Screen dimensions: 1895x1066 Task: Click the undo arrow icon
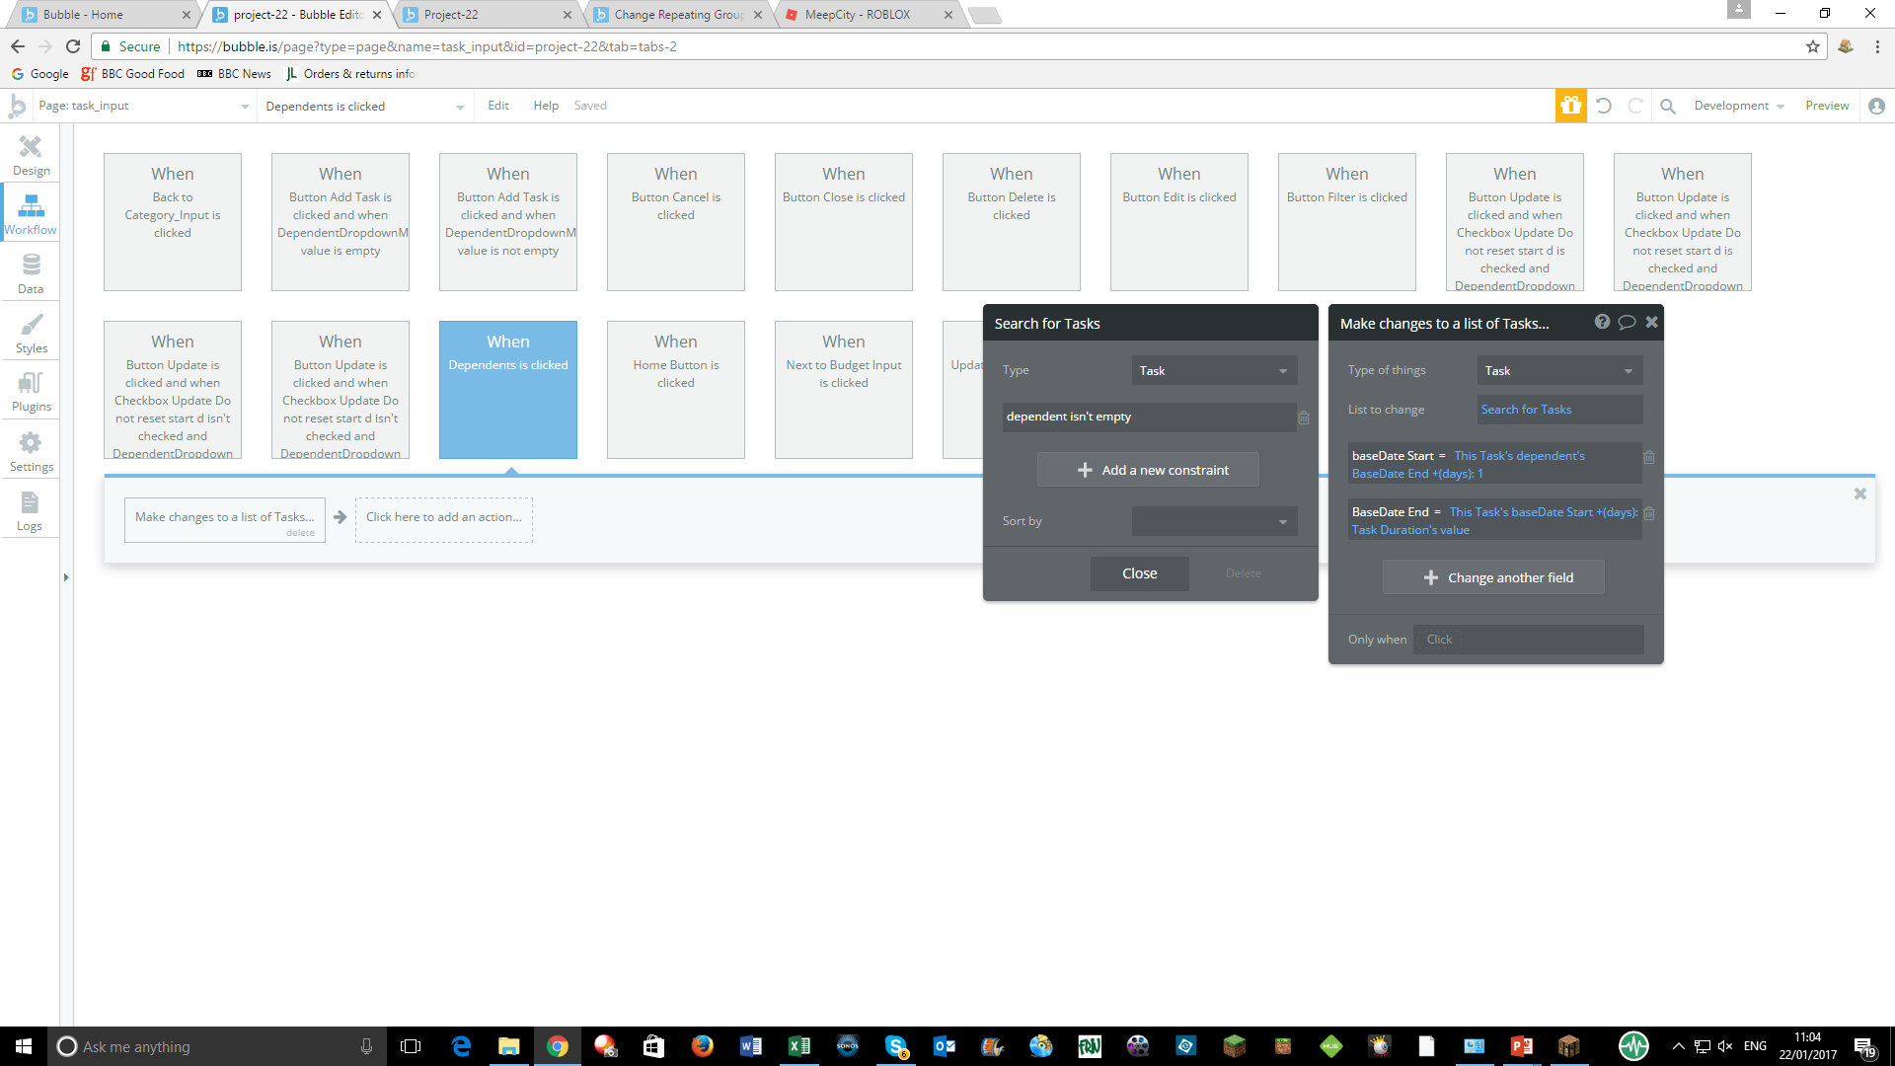point(1604,106)
